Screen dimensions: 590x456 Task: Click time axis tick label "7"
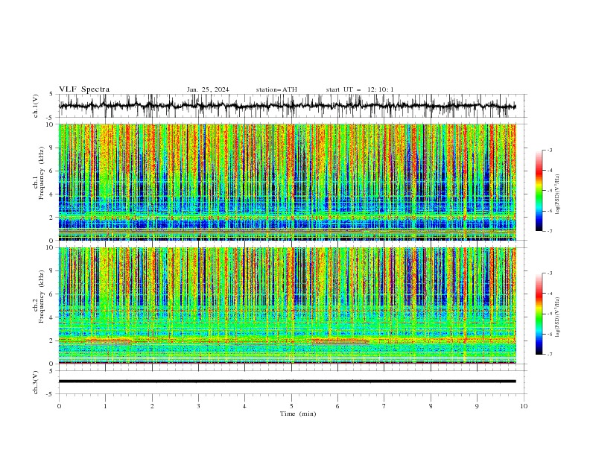tap(384, 406)
